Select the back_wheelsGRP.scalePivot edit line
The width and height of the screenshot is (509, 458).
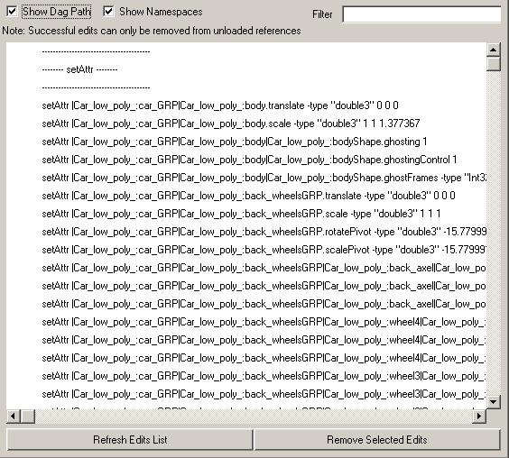point(264,250)
